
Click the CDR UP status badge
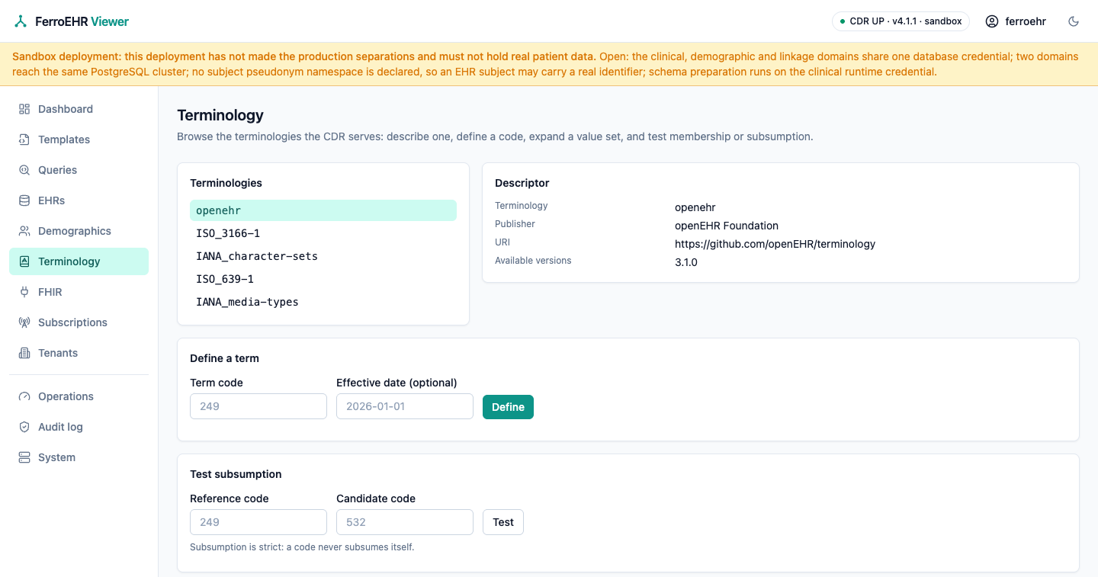click(x=901, y=21)
